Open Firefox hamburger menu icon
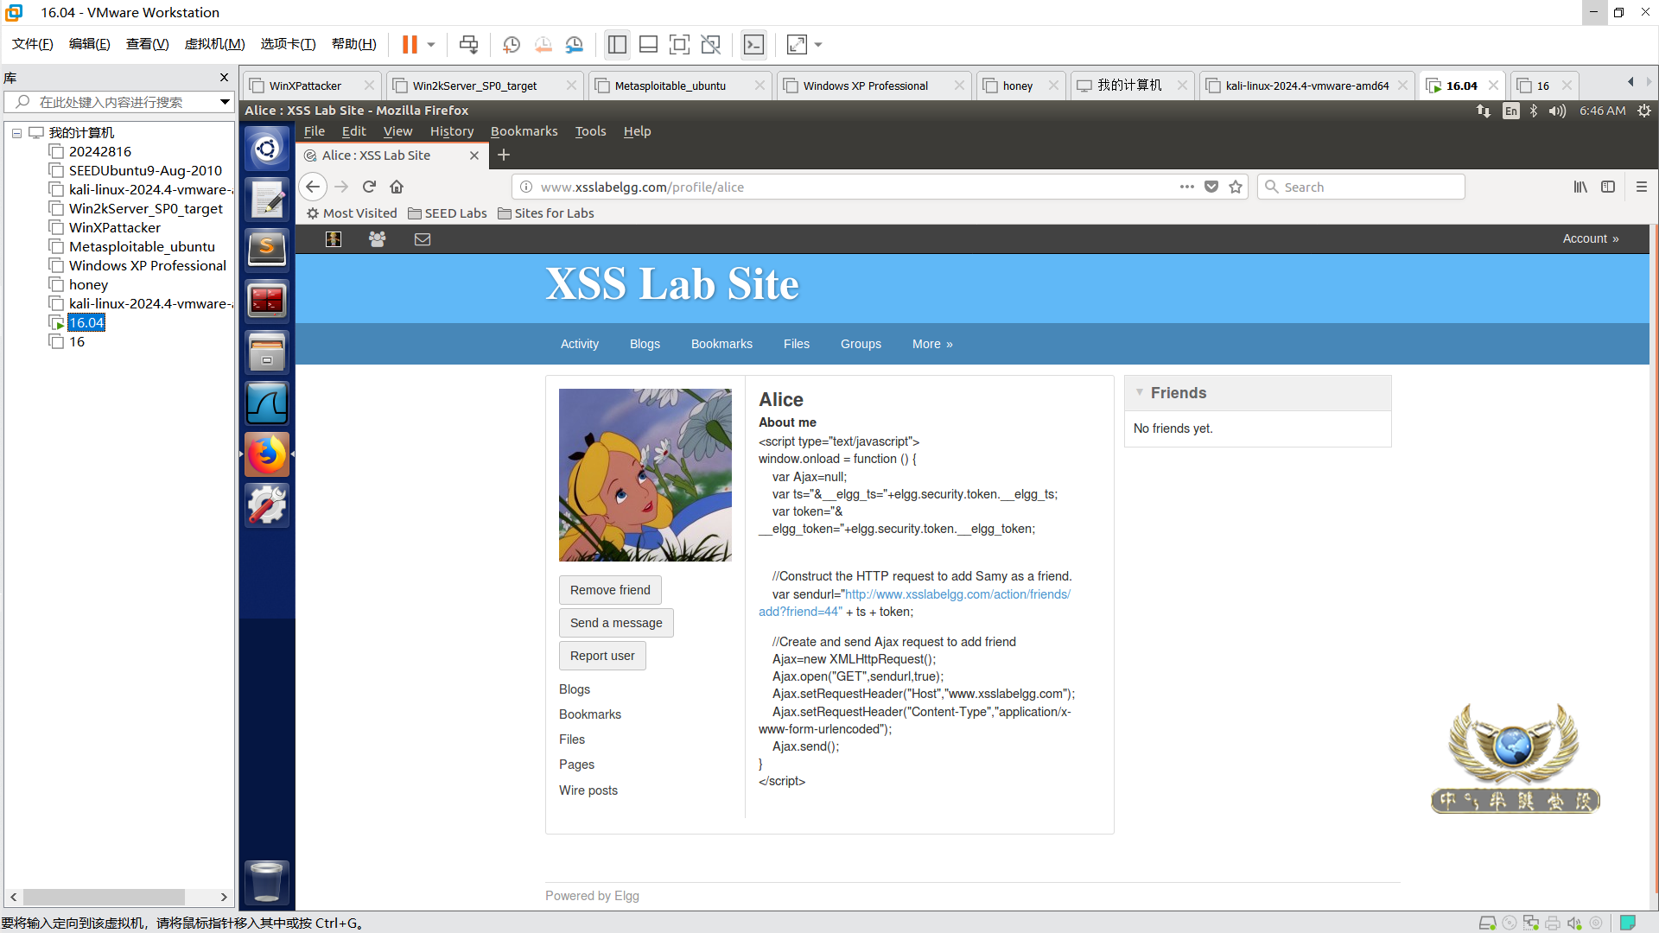This screenshot has height=933, width=1659. pos(1642,187)
